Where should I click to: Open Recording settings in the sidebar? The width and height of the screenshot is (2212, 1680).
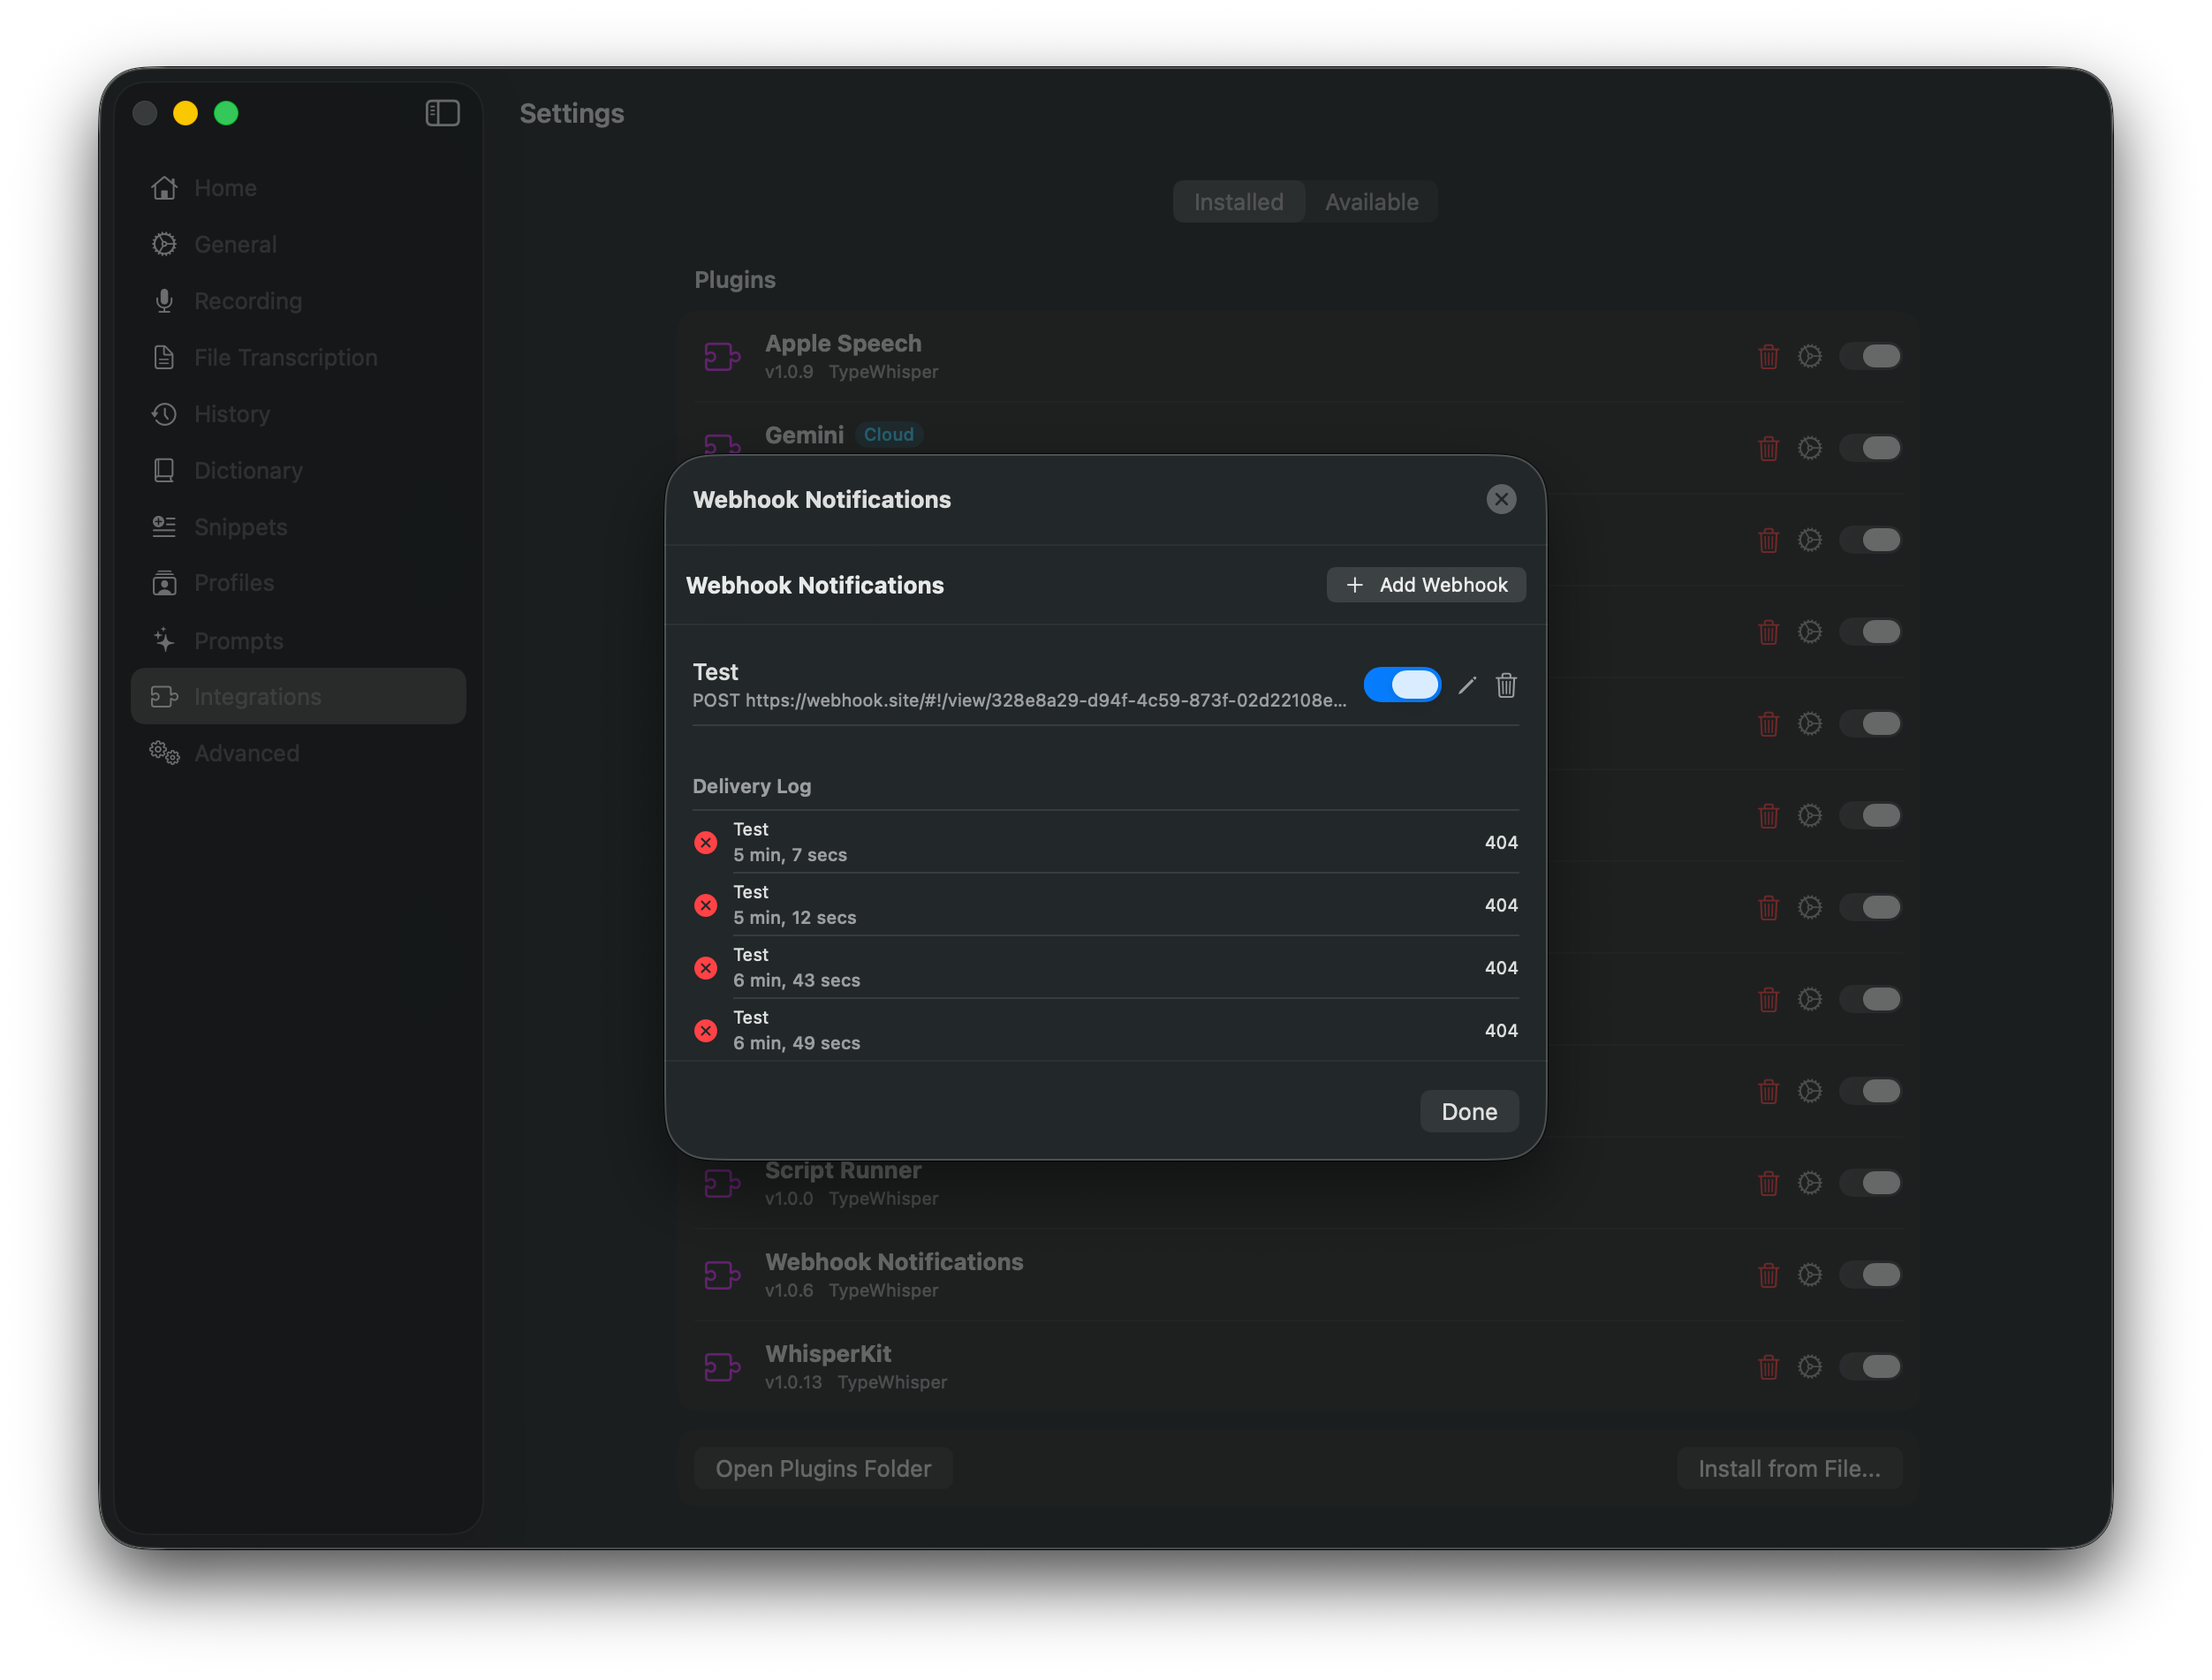pyautogui.click(x=247, y=300)
